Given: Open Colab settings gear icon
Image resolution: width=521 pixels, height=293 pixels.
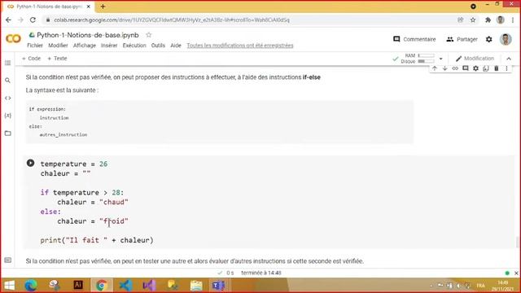Looking at the screenshot, I should click(489, 39).
